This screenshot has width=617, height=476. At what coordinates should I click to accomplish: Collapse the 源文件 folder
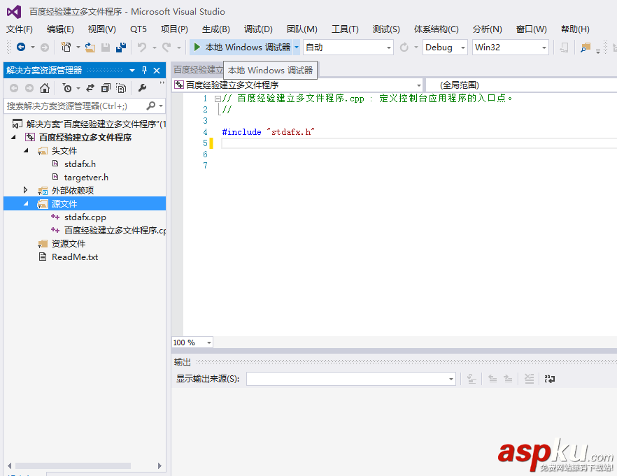tap(26, 203)
